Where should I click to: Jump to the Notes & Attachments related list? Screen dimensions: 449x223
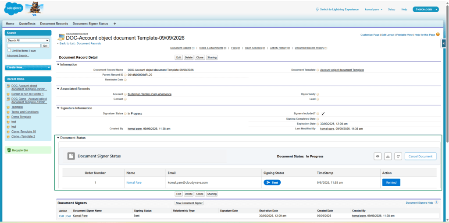click(213, 48)
